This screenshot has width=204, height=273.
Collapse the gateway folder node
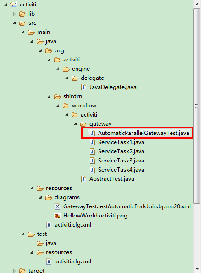pos(75,124)
